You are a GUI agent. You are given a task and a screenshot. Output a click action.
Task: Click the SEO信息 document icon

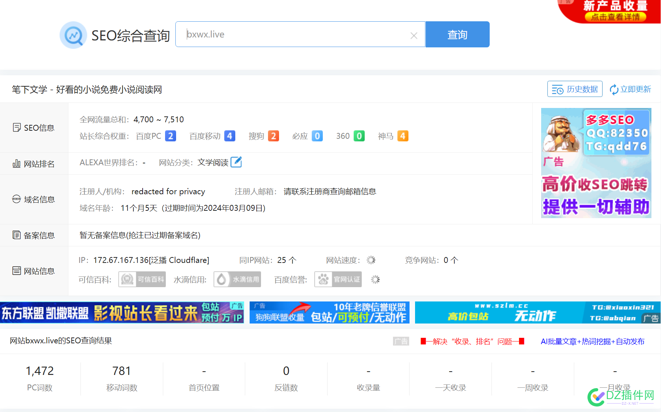17,127
